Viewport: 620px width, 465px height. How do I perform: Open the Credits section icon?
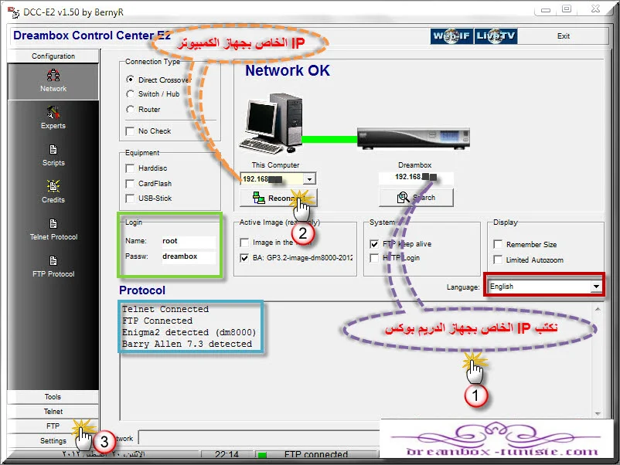click(53, 186)
